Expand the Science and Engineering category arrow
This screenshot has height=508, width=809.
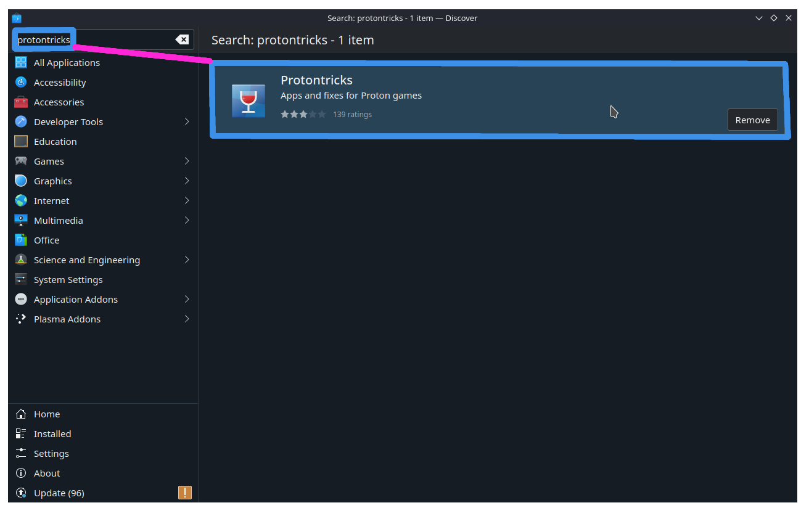[187, 260]
